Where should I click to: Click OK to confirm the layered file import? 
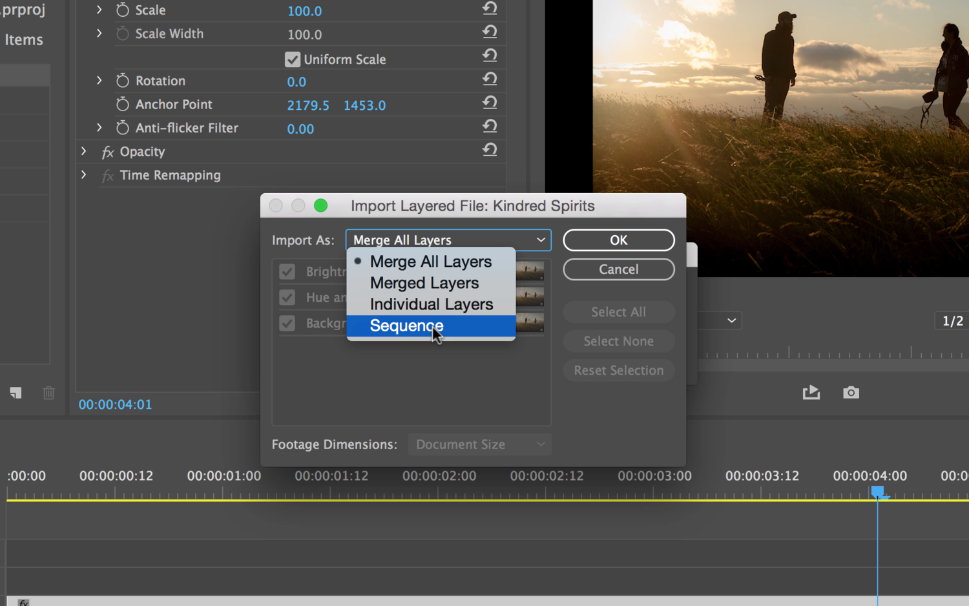(x=618, y=240)
